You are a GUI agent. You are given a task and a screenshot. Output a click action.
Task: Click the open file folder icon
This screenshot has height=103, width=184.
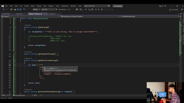click(15, 9)
